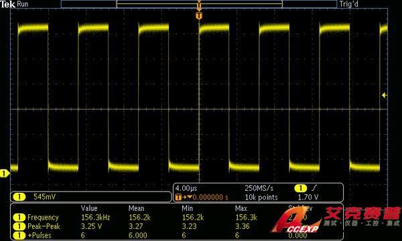Click the 545mV vertical scale readout
402x241 pixels.
tap(45, 197)
